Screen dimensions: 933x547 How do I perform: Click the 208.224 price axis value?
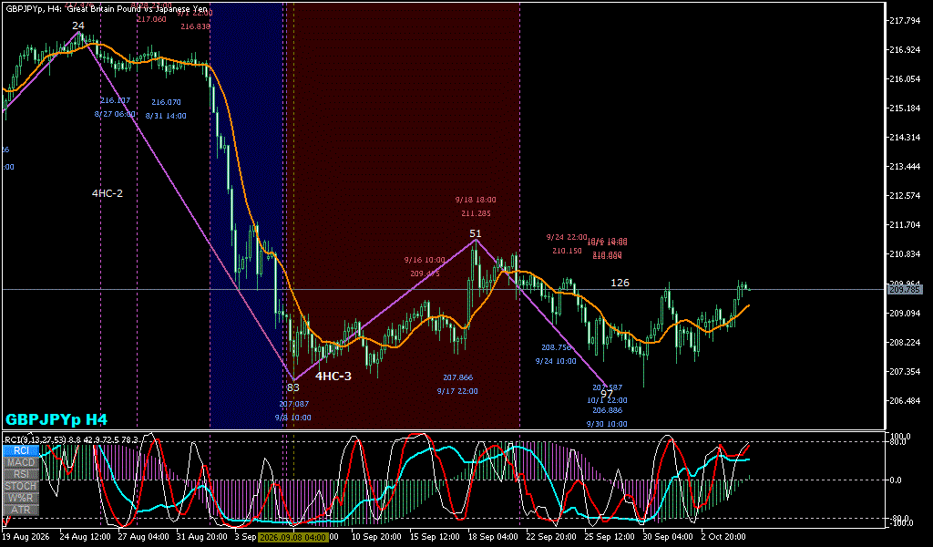(905, 342)
